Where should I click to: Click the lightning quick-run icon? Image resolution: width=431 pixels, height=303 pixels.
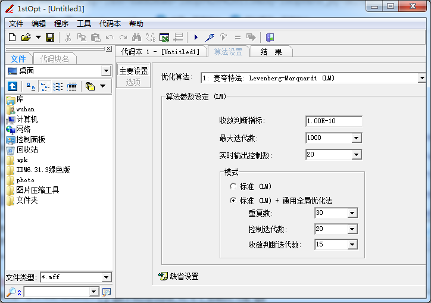(210, 37)
